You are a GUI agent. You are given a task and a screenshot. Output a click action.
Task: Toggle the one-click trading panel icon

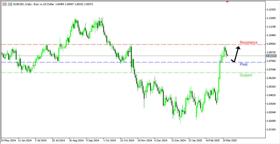click(x=10, y=4)
